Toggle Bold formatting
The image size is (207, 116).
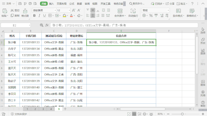coord(34,15)
